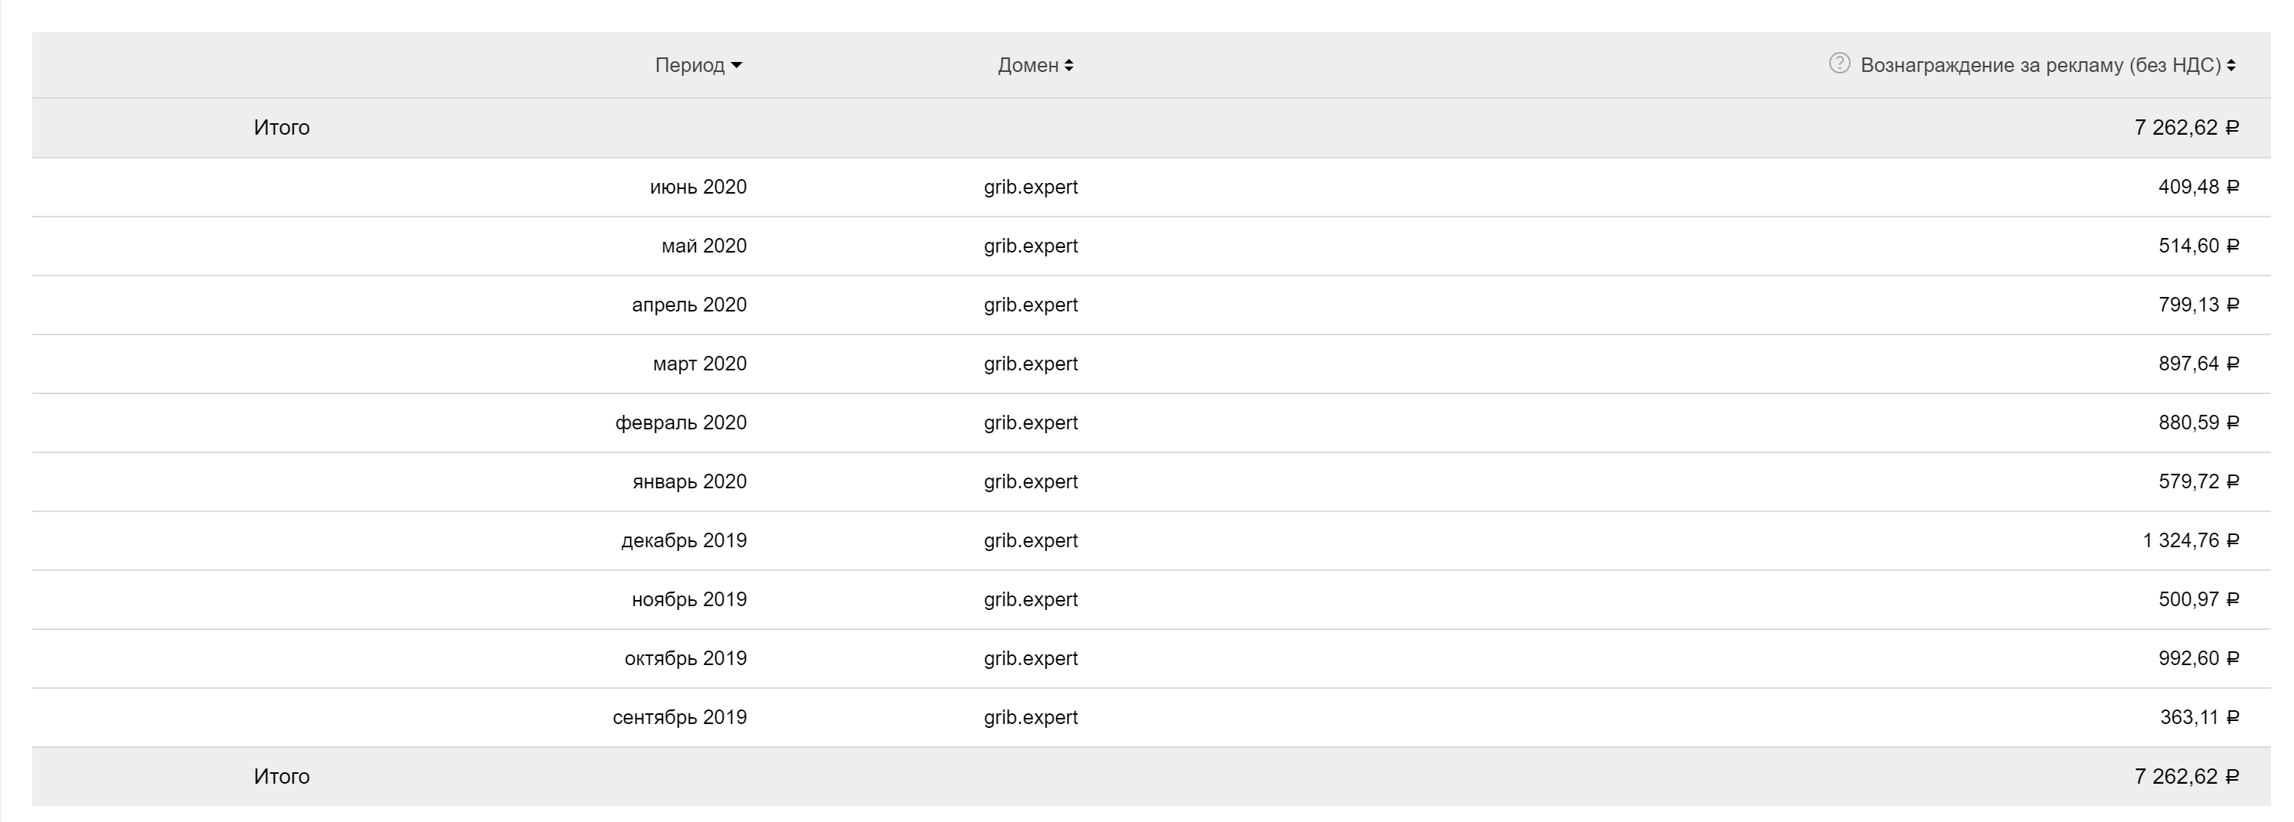Select the ноябрь 2019 period cell
The width and height of the screenshot is (2294, 822).
pos(689,599)
